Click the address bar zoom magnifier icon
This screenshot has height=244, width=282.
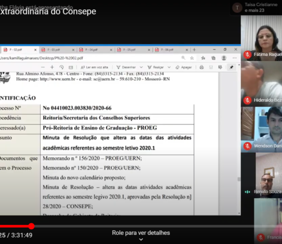click(183, 58)
